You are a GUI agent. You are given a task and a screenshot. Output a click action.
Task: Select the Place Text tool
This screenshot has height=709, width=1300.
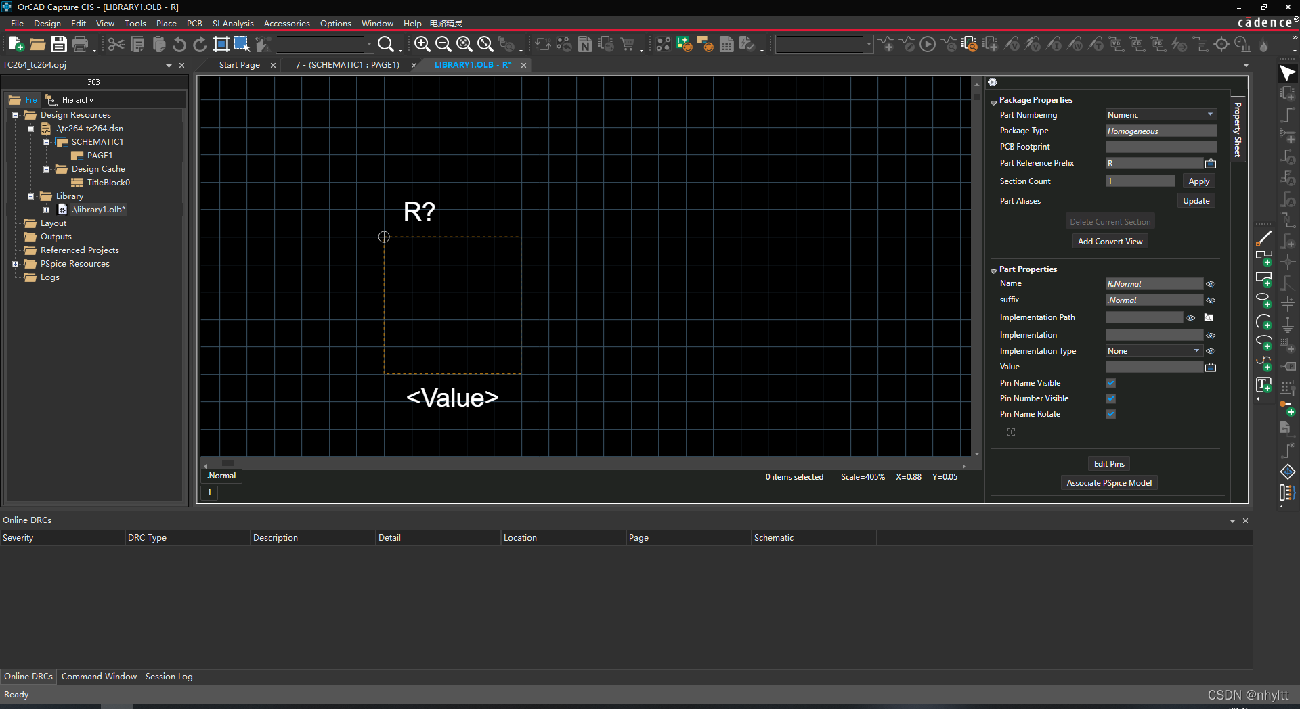point(1263,385)
